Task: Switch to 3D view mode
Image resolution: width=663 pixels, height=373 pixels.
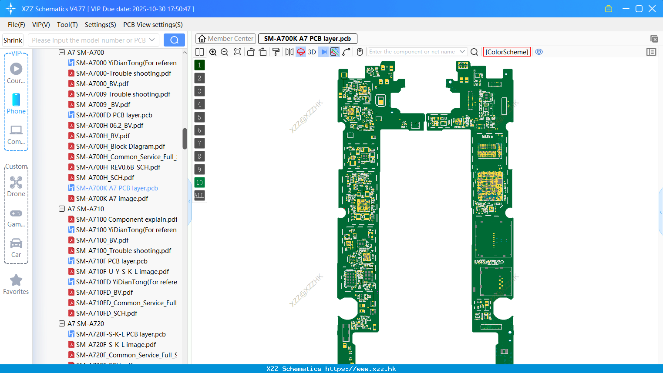Action: (312, 52)
